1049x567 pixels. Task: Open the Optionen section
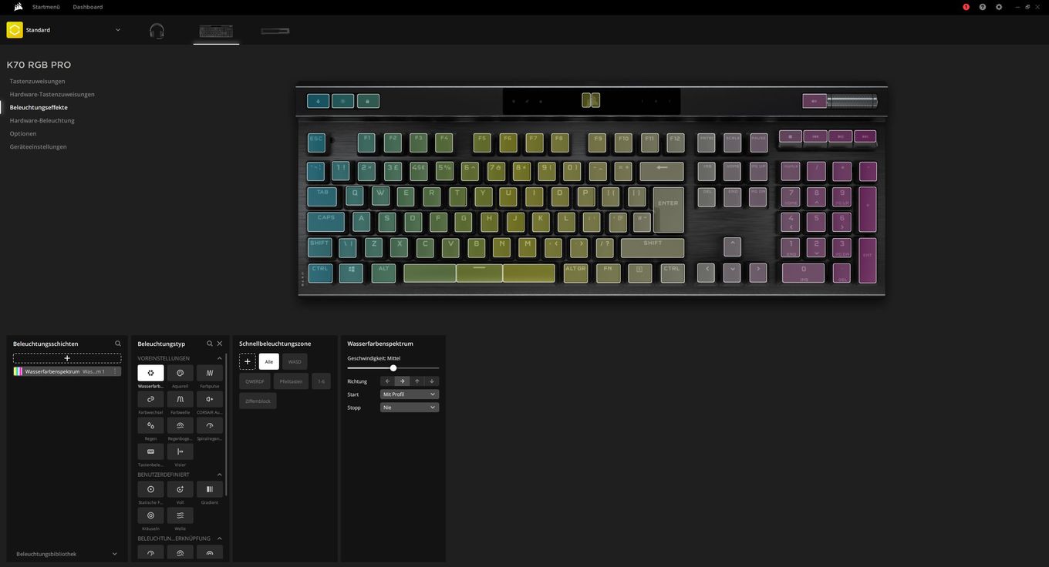[23, 133]
